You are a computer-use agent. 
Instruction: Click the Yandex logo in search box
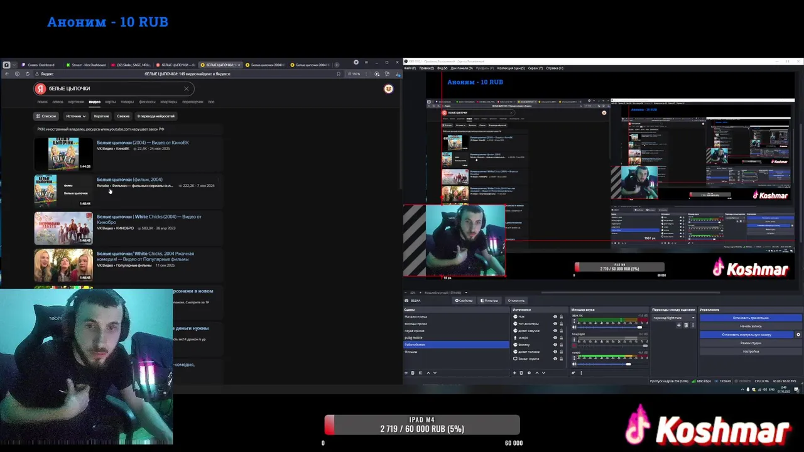point(40,89)
